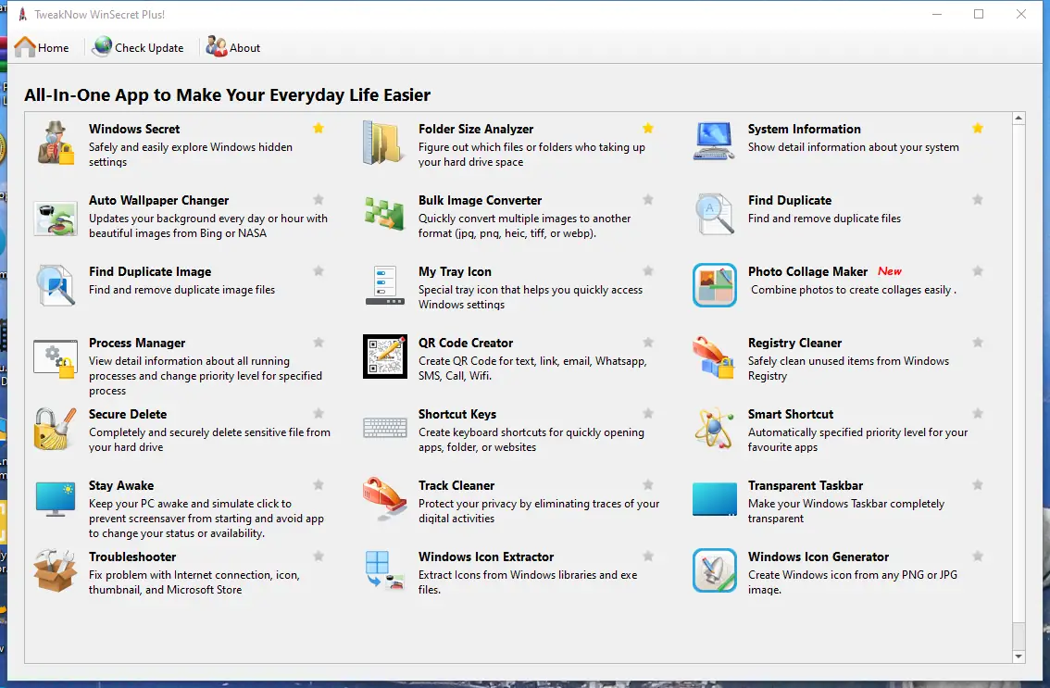
Task: Click the Photo Collage Maker title
Action: 807,271
